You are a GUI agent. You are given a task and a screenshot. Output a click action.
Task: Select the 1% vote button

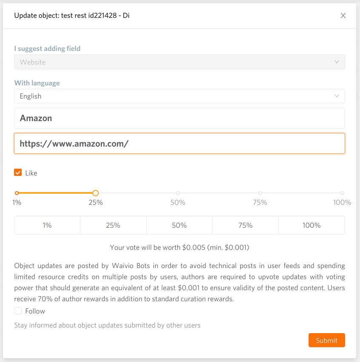coord(47,225)
